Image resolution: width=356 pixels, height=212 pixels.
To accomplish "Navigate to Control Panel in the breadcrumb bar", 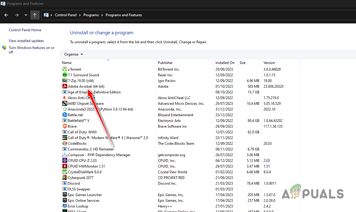I will click(66, 15).
